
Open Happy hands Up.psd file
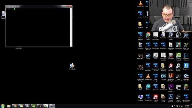click(x=156, y=67)
